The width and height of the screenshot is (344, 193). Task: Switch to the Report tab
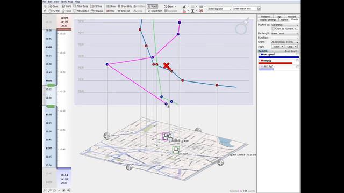284,20
